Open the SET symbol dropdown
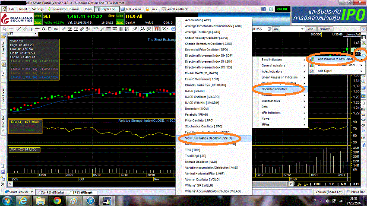The image size is (367, 206). point(35,34)
